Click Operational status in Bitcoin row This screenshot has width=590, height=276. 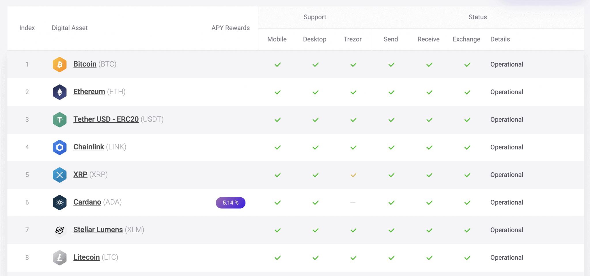[x=507, y=65]
